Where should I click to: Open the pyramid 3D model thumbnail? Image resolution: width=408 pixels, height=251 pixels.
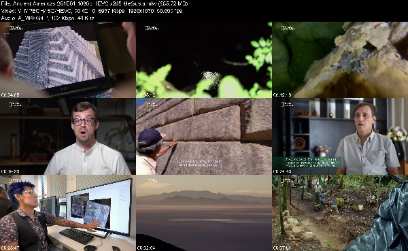pyautogui.click(x=67, y=60)
